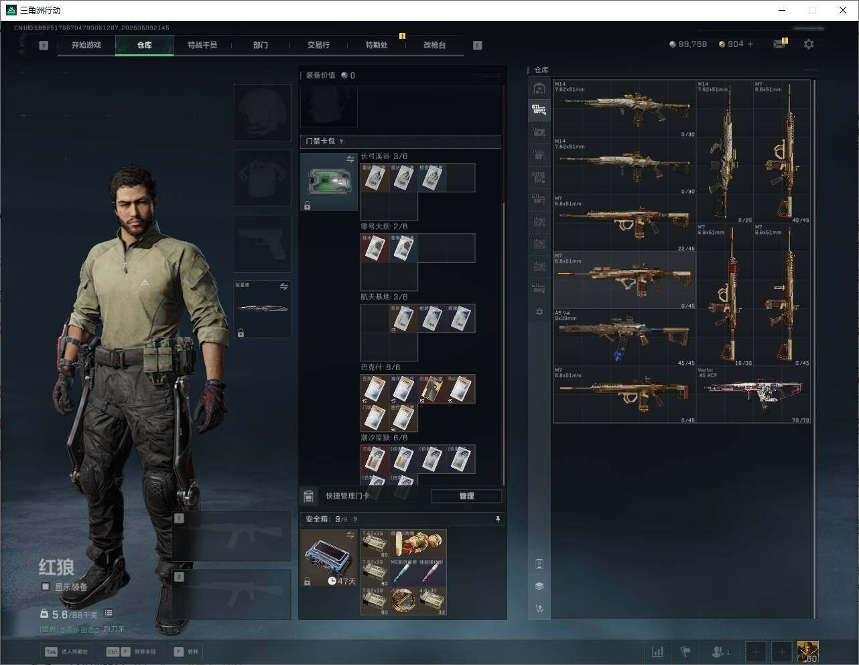Select the equipped melee knife slot
This screenshot has width=859, height=665.
[262, 309]
